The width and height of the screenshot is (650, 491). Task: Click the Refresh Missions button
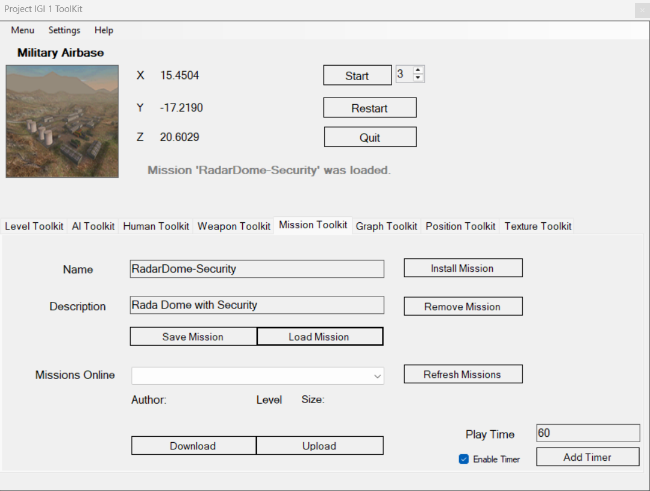tap(463, 374)
